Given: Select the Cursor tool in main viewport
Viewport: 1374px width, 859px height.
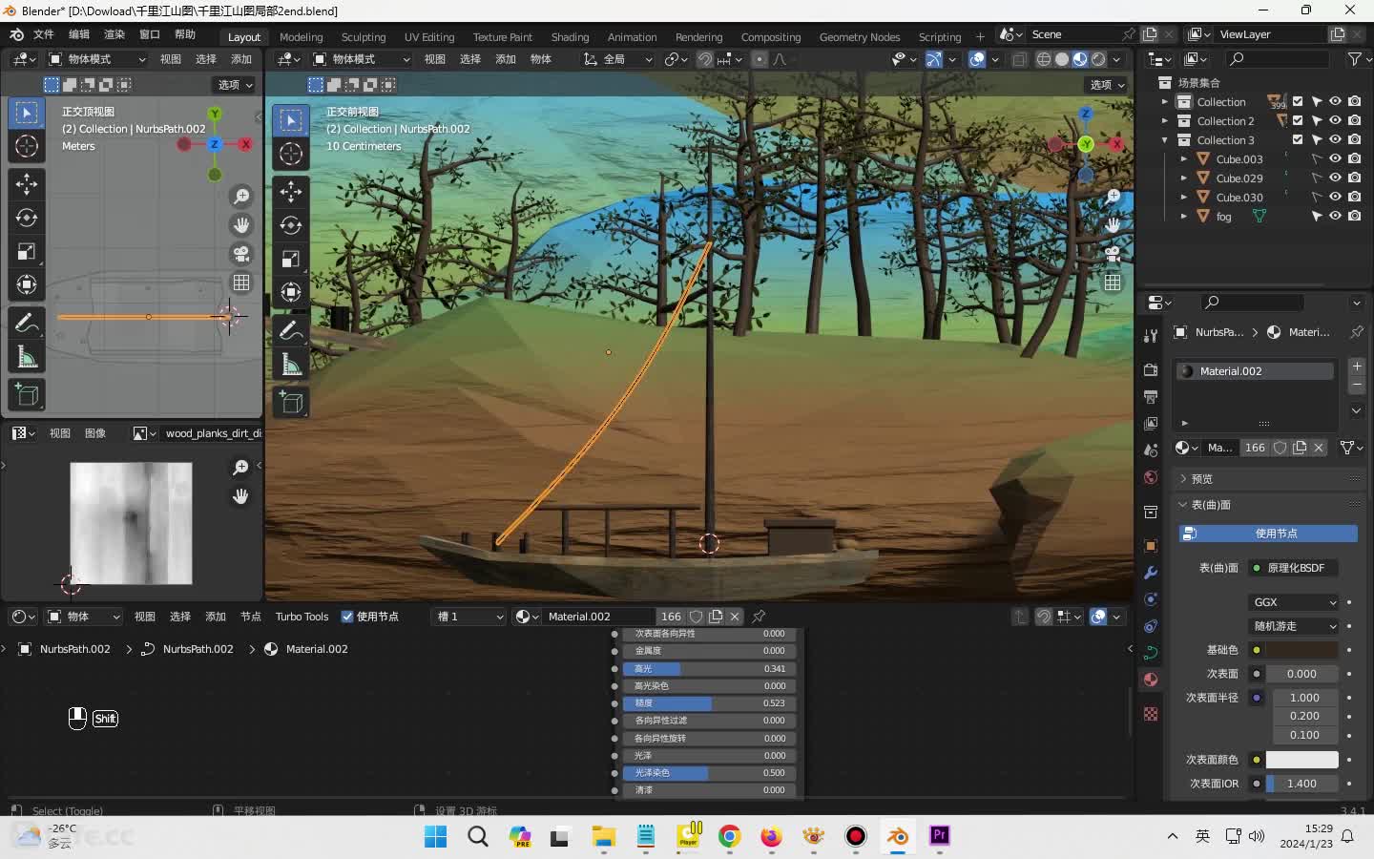Looking at the screenshot, I should 291,154.
